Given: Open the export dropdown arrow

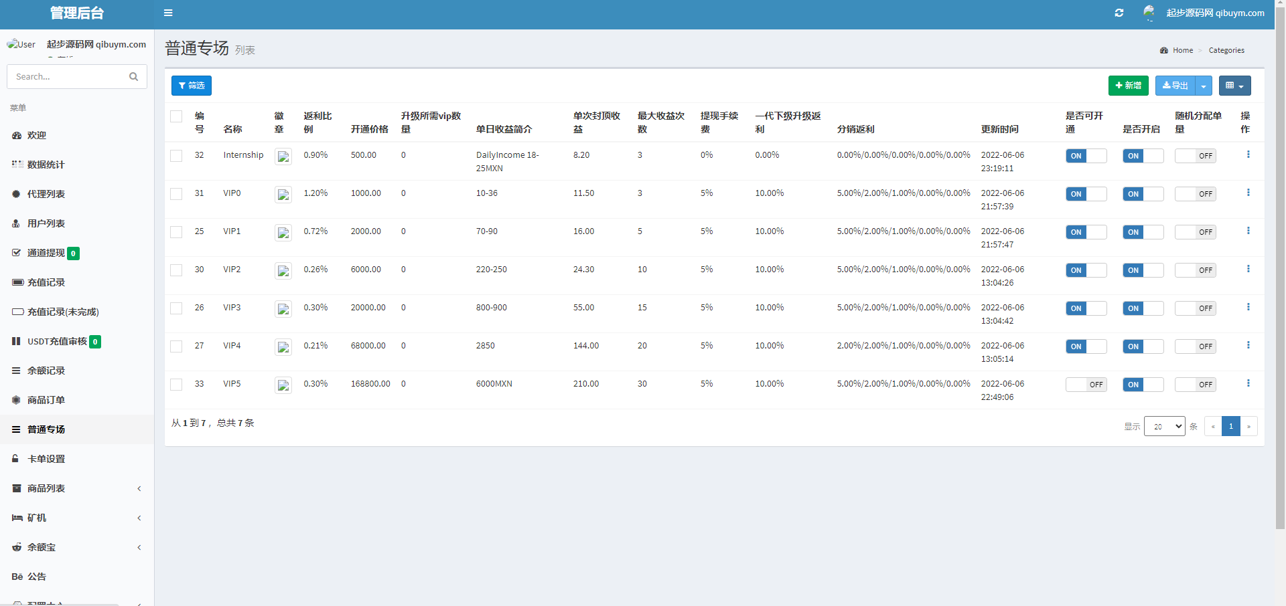Looking at the screenshot, I should [1204, 86].
